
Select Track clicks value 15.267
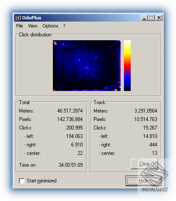pyautogui.click(x=150, y=128)
